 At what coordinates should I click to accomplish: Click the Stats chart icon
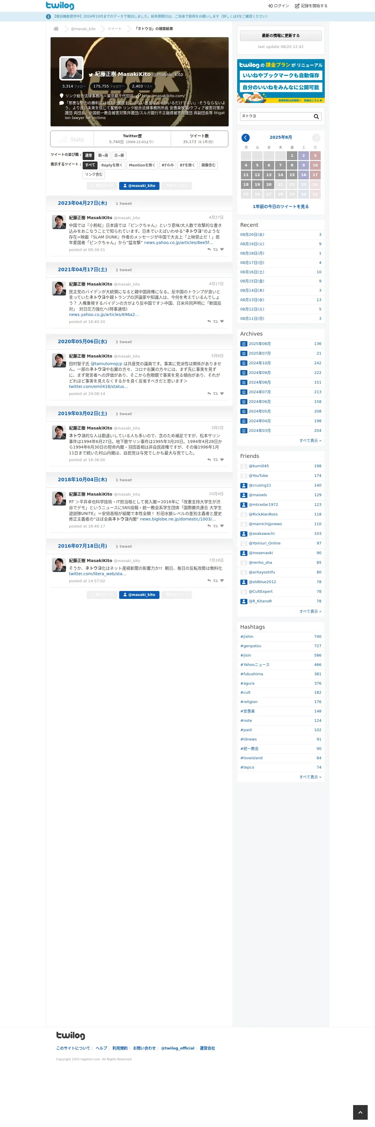click(x=63, y=139)
